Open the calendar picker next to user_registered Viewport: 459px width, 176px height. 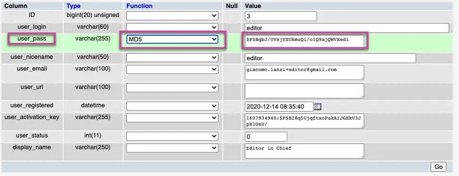(317, 106)
